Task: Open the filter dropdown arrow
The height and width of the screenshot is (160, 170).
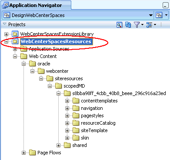Action: tap(142, 25)
